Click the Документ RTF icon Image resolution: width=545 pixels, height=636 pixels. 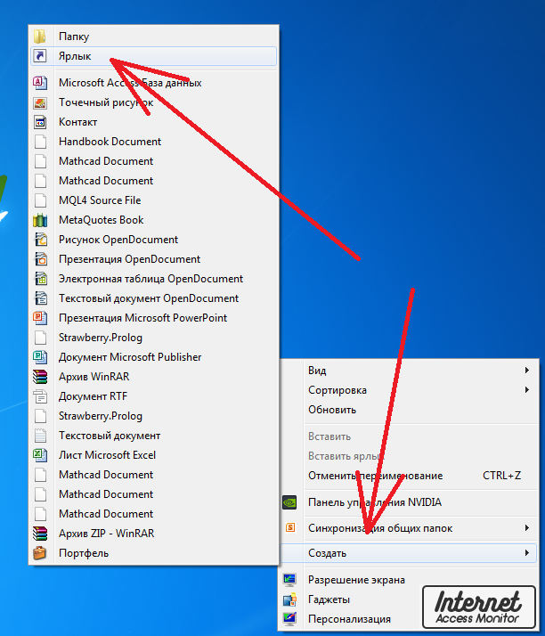[40, 395]
